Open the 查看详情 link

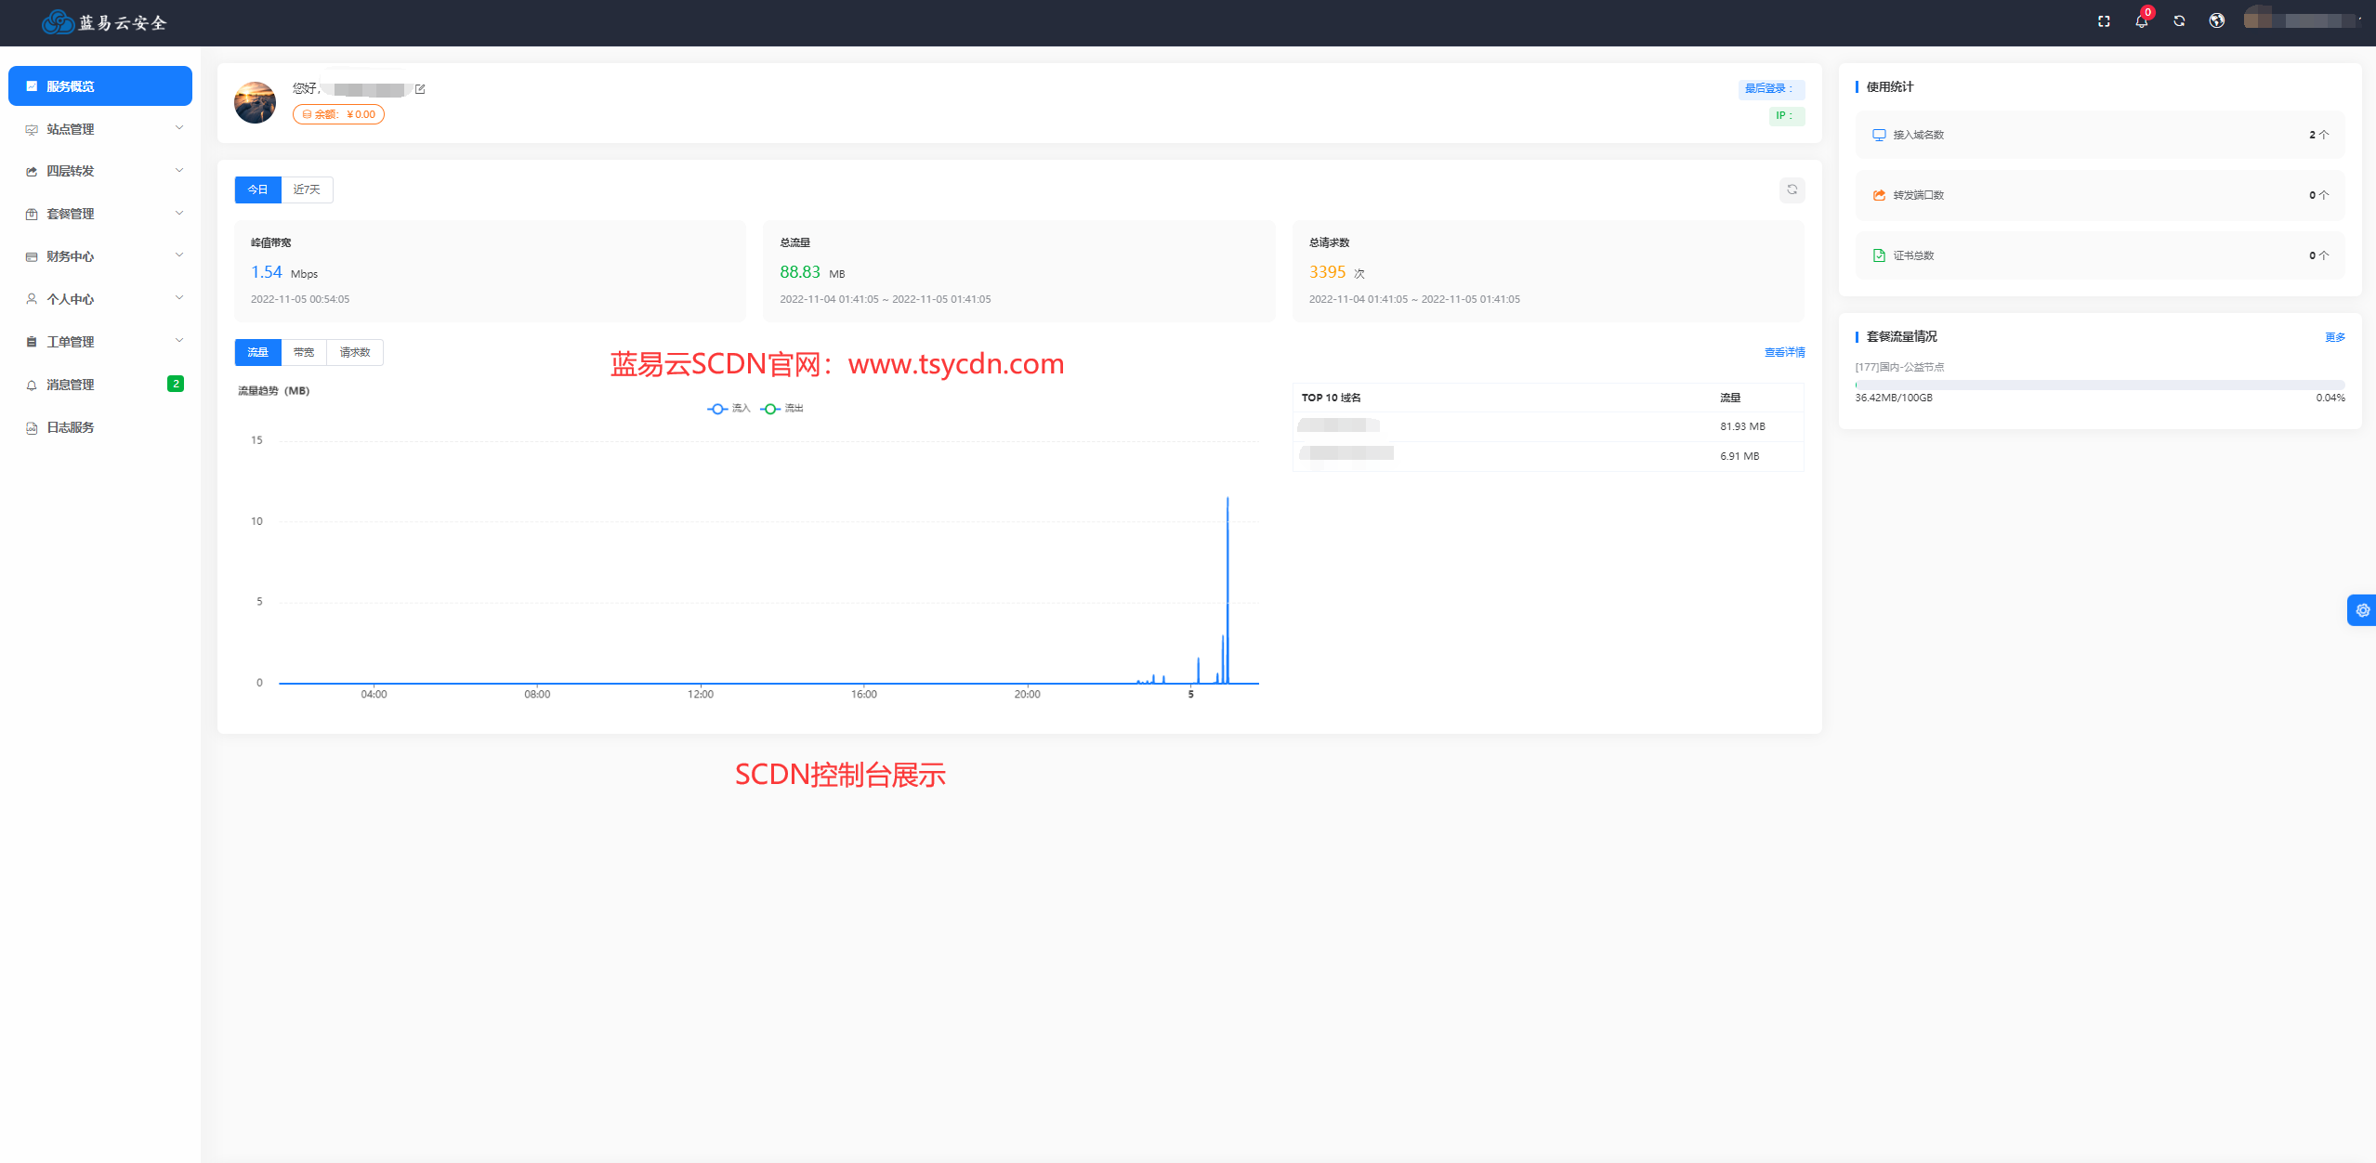click(x=1784, y=352)
